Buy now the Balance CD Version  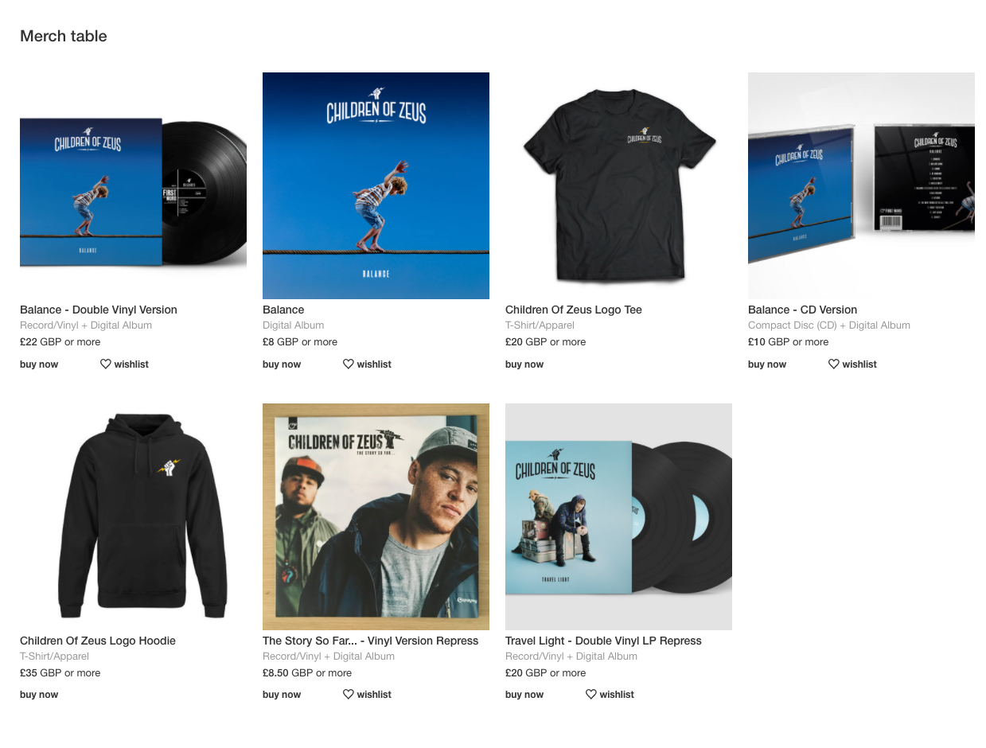click(767, 364)
